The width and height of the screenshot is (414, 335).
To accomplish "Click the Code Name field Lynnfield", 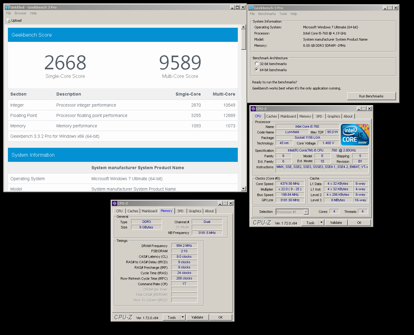I will 292,132.
